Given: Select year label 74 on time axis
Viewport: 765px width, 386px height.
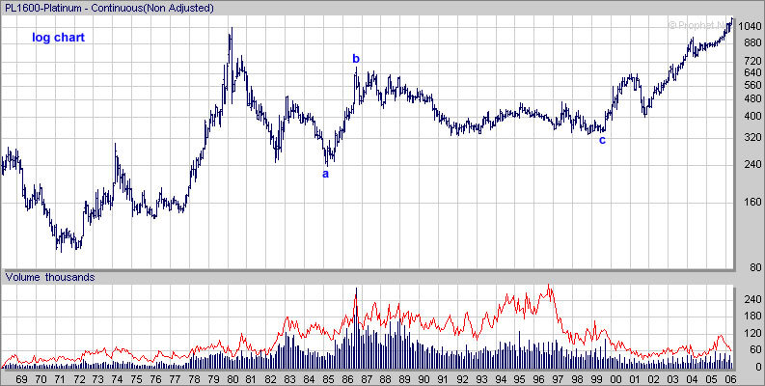Looking at the screenshot, I should pos(117,379).
